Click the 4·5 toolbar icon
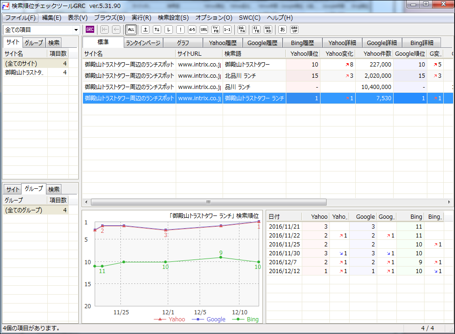455x334 pixels. pyautogui.click(x=192, y=30)
